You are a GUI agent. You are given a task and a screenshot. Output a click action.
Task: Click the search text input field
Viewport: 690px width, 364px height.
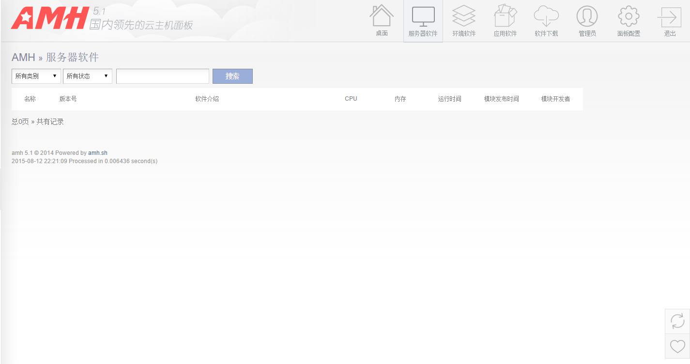click(x=163, y=76)
